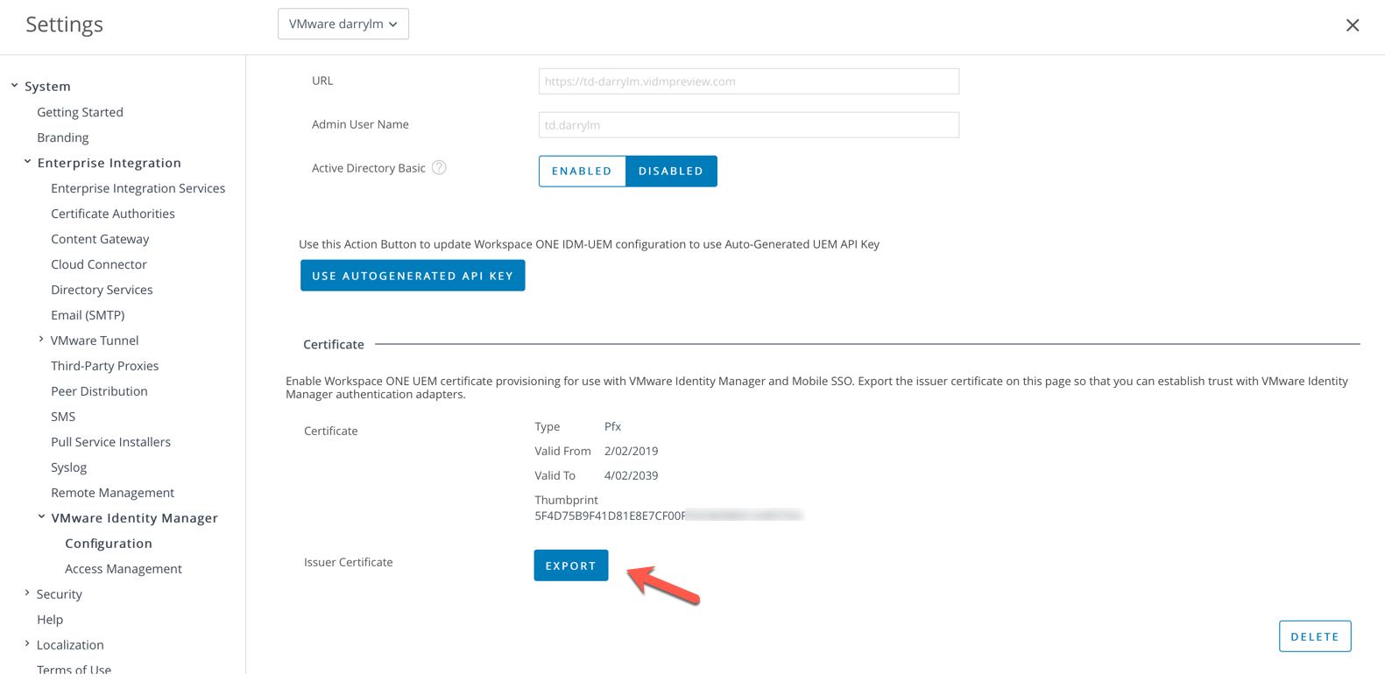Open the VMware darrylm organization dropdown

pos(343,25)
